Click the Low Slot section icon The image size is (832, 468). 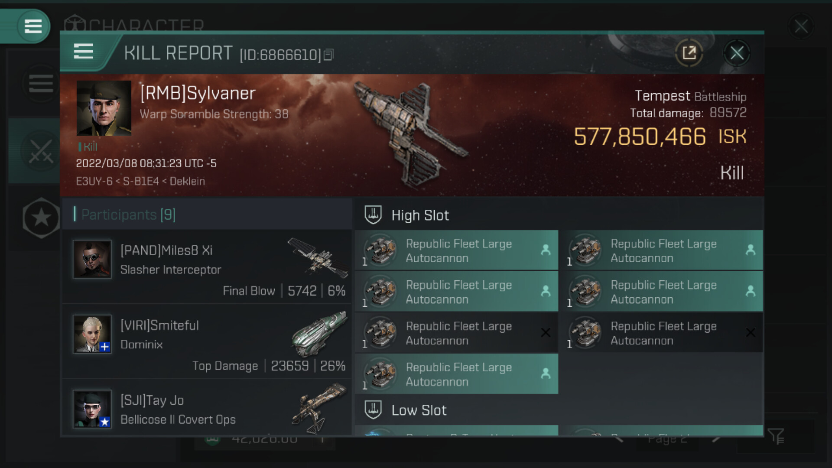(x=373, y=410)
